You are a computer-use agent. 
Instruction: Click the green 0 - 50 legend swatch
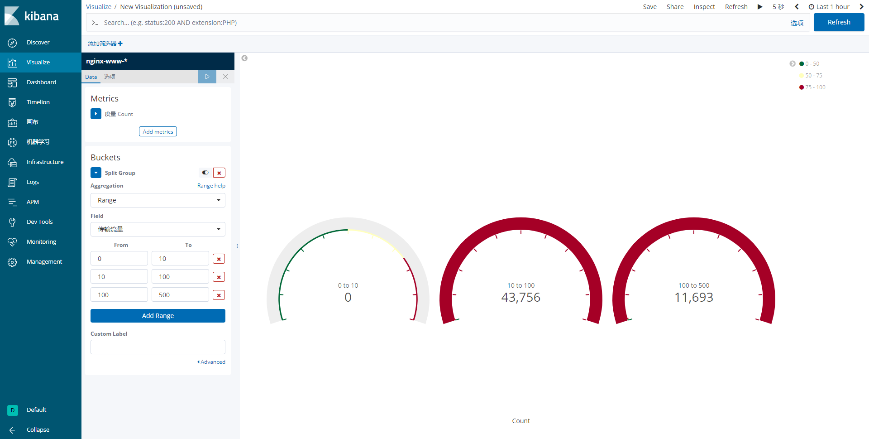[802, 64]
